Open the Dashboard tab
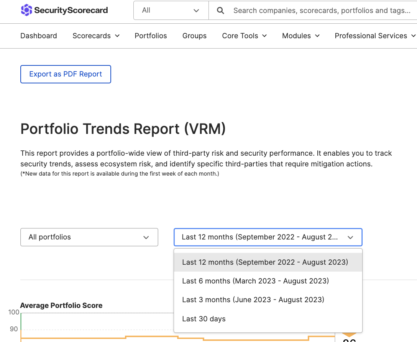The width and height of the screenshot is (417, 342). 39,36
